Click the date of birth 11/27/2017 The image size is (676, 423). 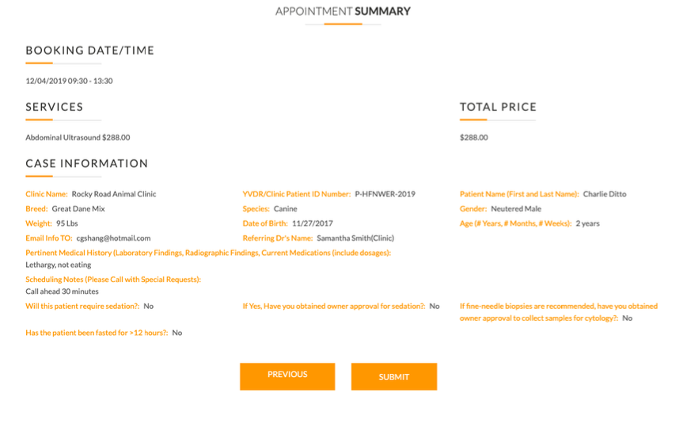(x=313, y=223)
